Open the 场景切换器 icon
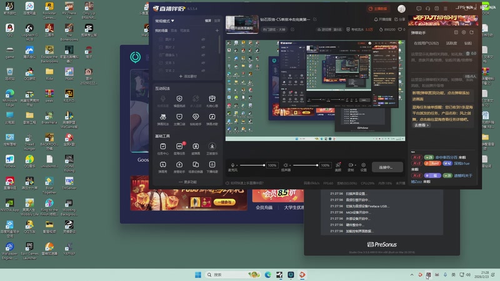 (x=196, y=164)
